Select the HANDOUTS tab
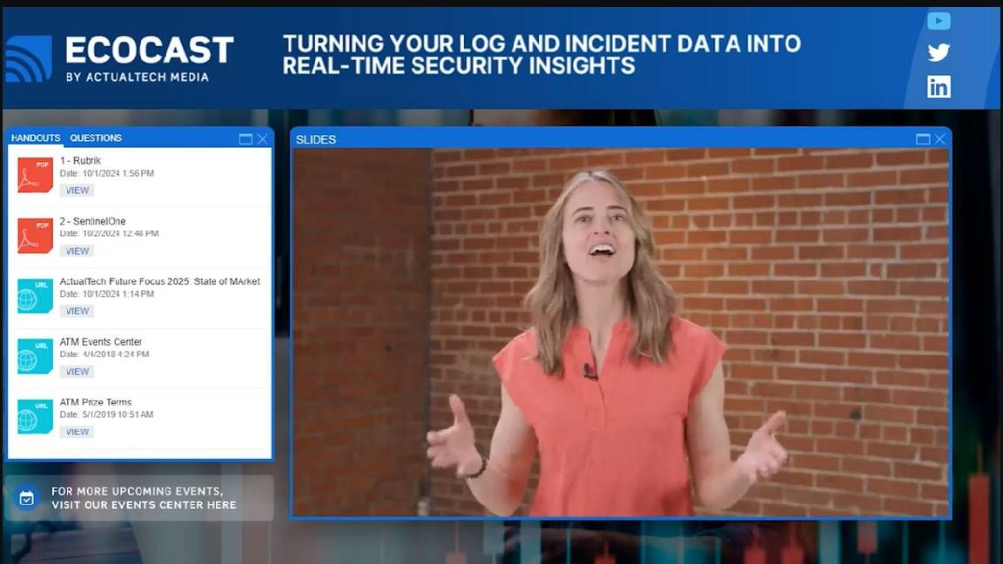Image resolution: width=1003 pixels, height=564 pixels. click(35, 138)
